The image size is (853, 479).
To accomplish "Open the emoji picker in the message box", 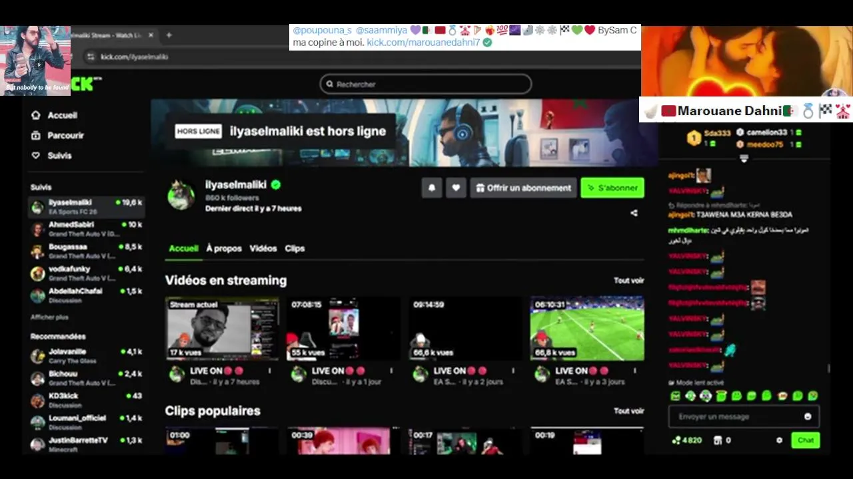I will pos(808,416).
